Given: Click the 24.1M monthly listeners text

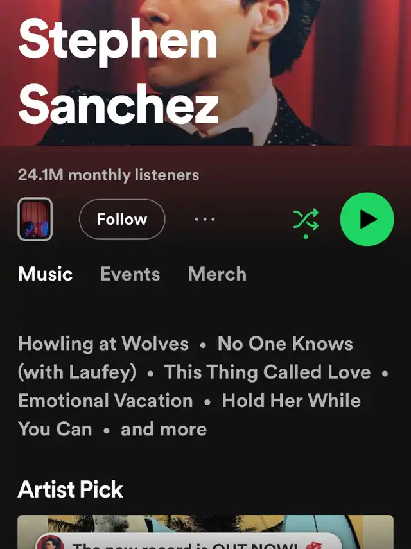Looking at the screenshot, I should (x=108, y=175).
